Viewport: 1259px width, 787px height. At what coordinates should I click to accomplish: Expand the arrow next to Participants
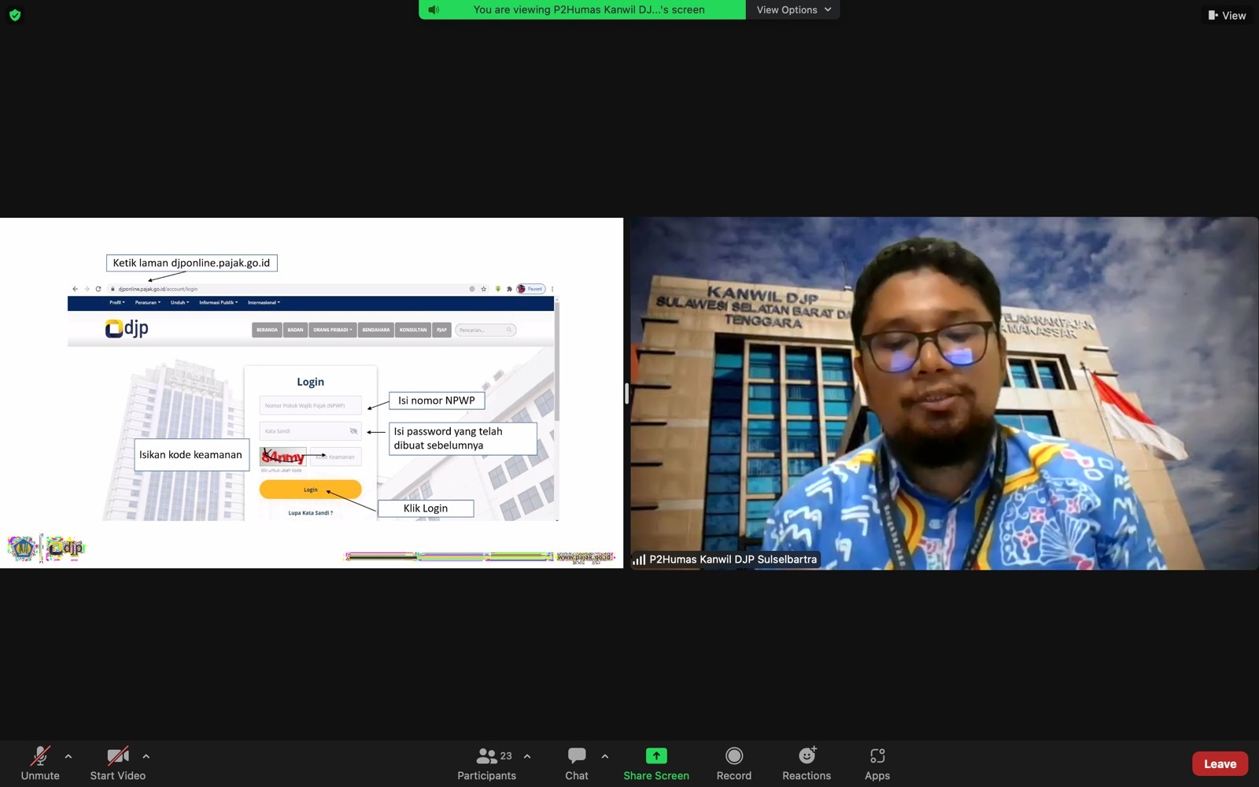[x=527, y=756]
